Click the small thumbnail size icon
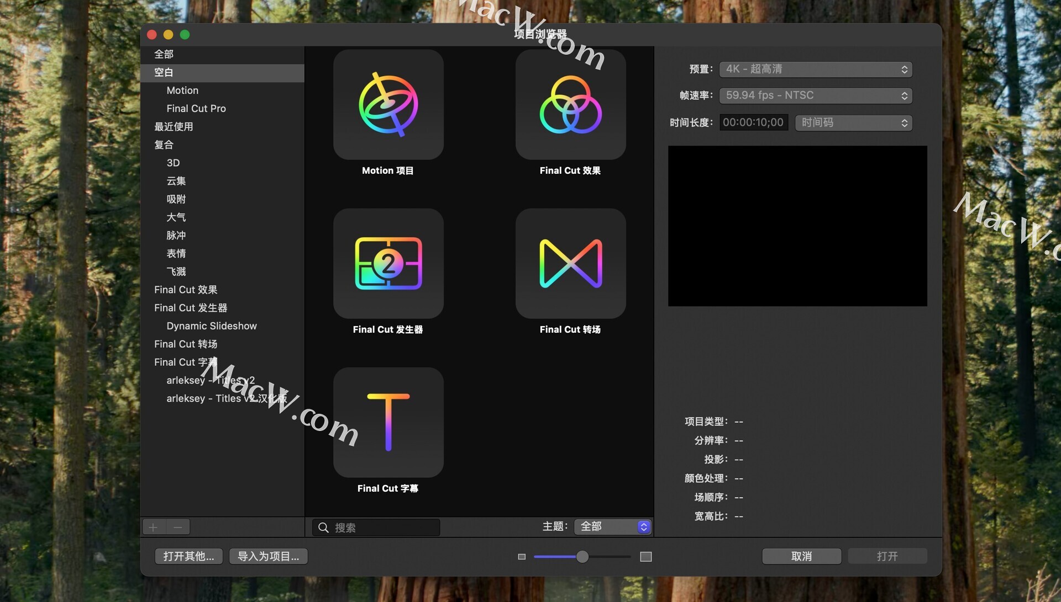The width and height of the screenshot is (1061, 602). click(x=521, y=557)
